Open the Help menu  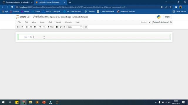tap(78, 22)
